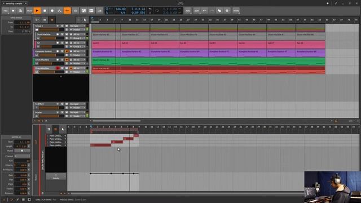
Task: Select the lowest red note in editor
Action: coord(100,145)
